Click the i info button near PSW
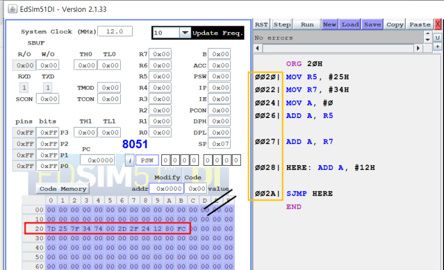 click(130, 160)
